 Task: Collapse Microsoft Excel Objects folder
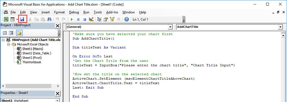(x=8, y=44)
